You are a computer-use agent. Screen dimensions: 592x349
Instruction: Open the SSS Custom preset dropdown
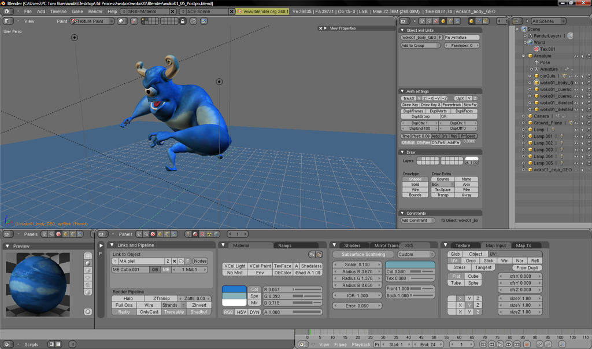point(416,255)
